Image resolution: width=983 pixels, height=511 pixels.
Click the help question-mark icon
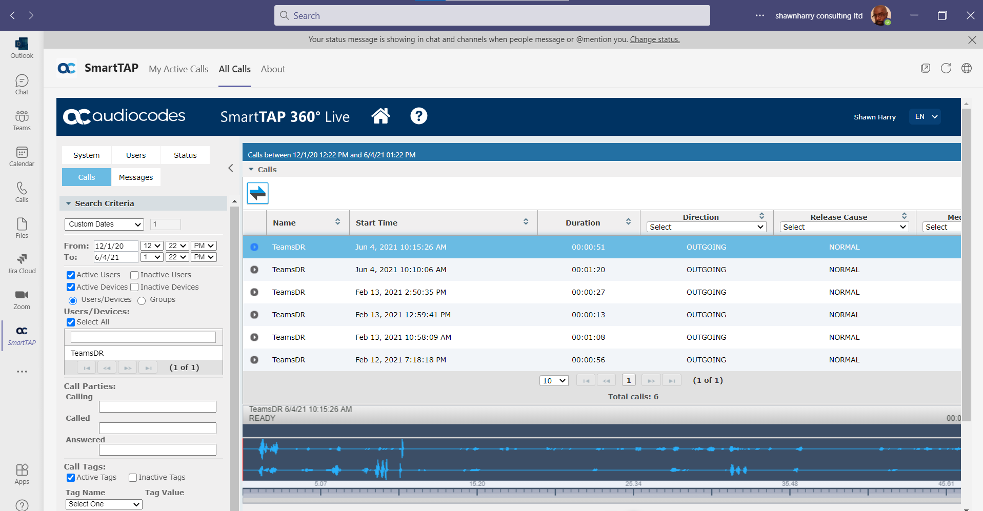point(418,116)
